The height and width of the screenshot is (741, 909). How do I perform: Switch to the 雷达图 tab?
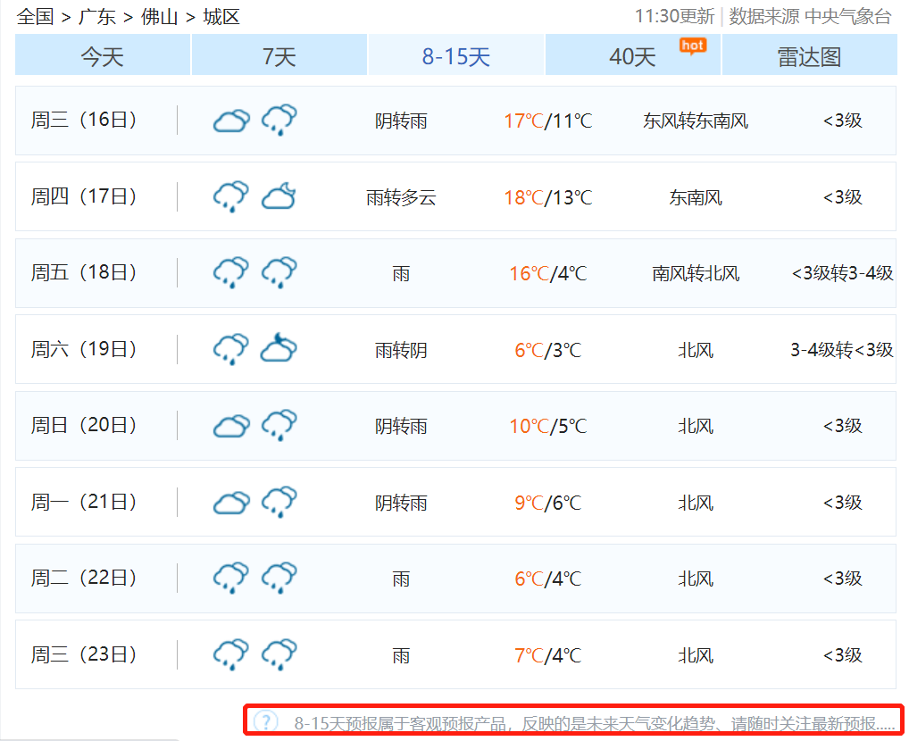click(809, 57)
